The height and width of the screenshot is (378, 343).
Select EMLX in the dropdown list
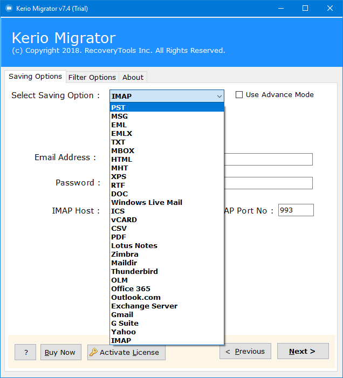pos(167,134)
